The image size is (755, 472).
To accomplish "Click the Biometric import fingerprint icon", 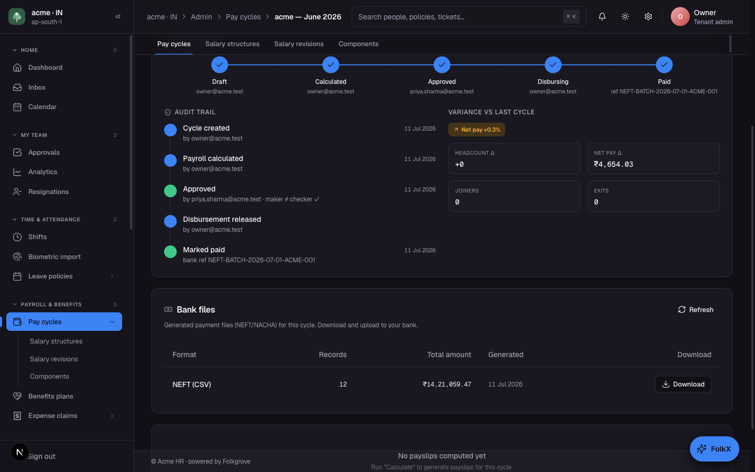I will click(17, 257).
